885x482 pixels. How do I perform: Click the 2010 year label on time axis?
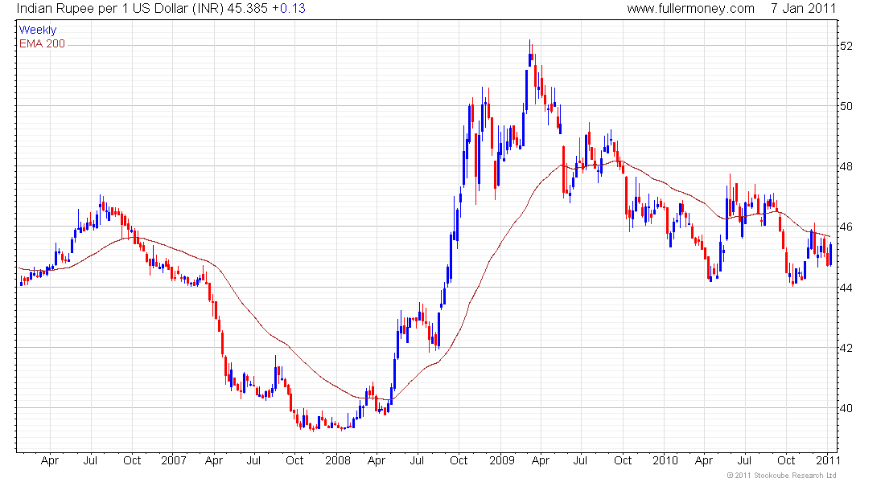point(665,460)
